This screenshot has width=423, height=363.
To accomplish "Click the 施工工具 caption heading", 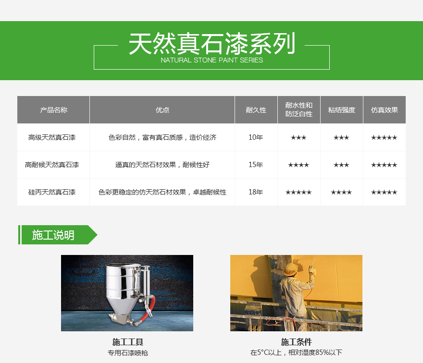I will (127, 342).
